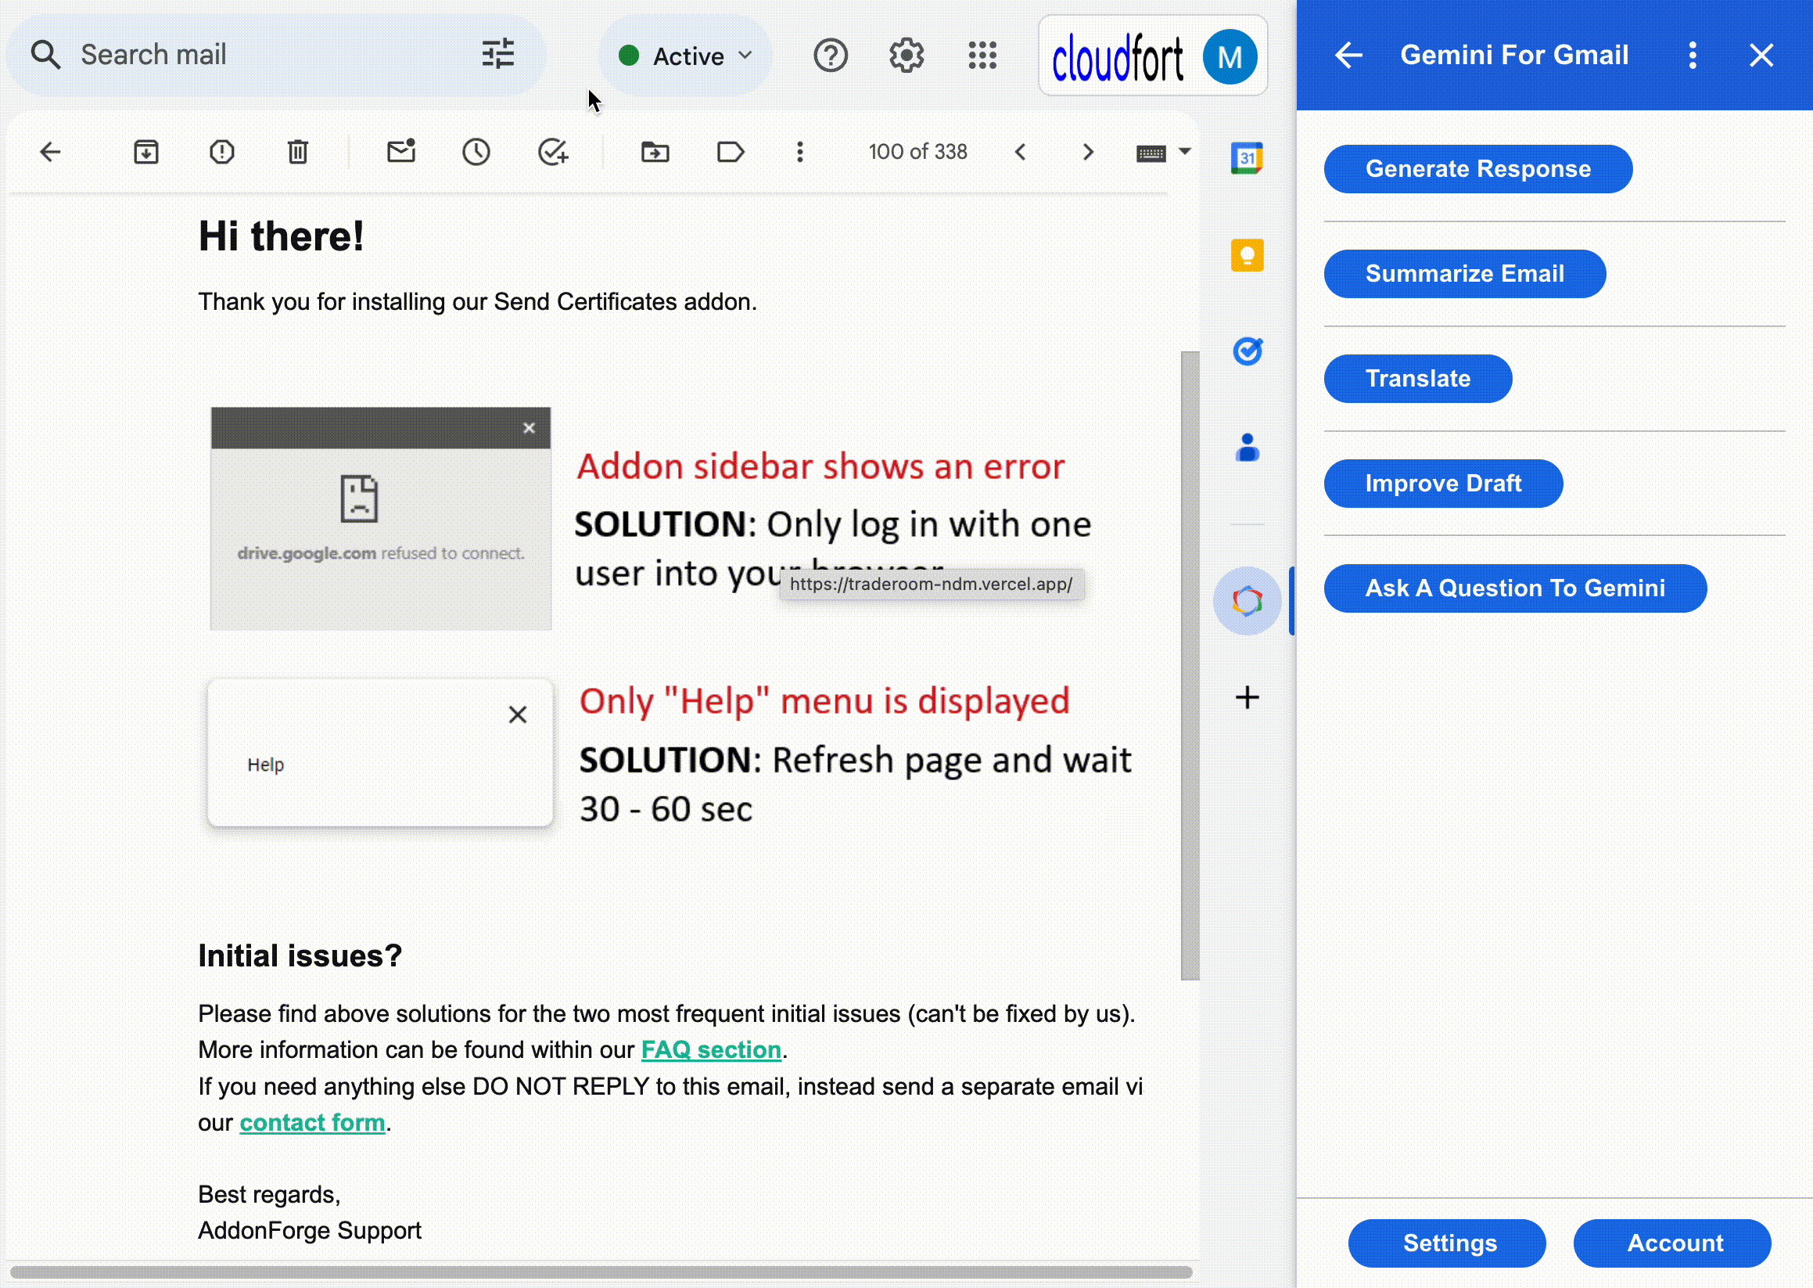
Task: Expand input tools dropdown arrow
Action: [x=1184, y=152]
